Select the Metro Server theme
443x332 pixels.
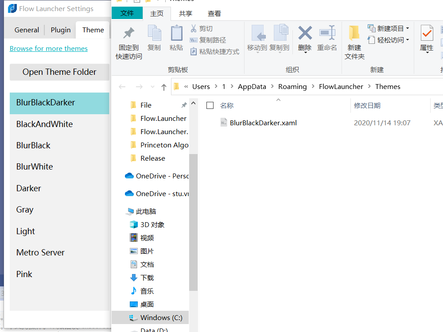(59, 252)
